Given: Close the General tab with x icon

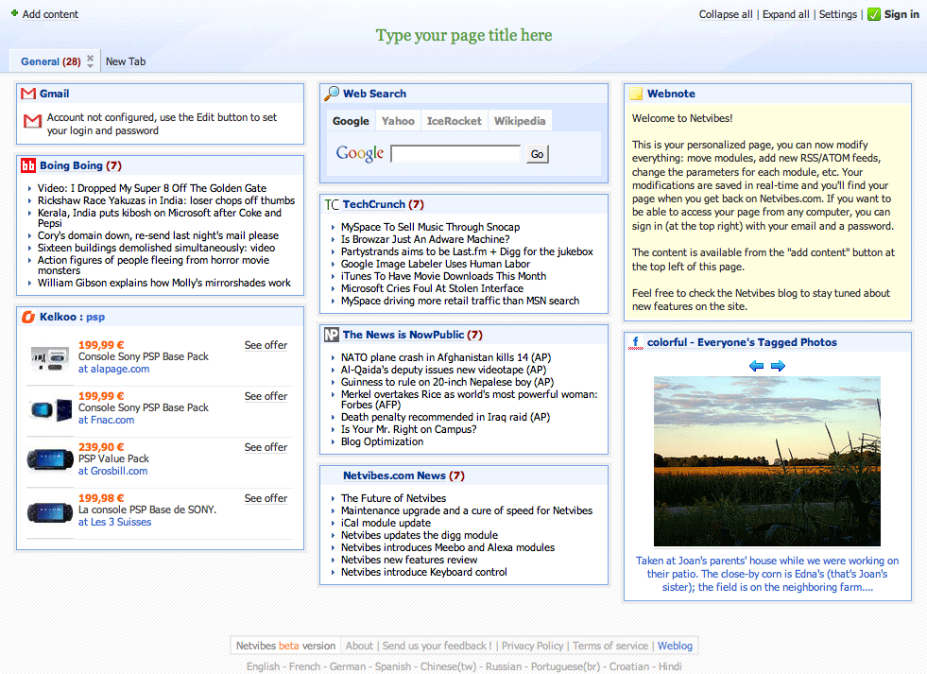Looking at the screenshot, I should pos(90,58).
